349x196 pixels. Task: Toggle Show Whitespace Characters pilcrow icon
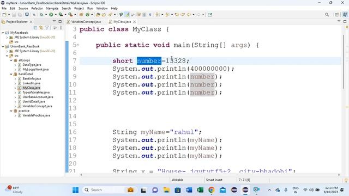click(x=151, y=15)
